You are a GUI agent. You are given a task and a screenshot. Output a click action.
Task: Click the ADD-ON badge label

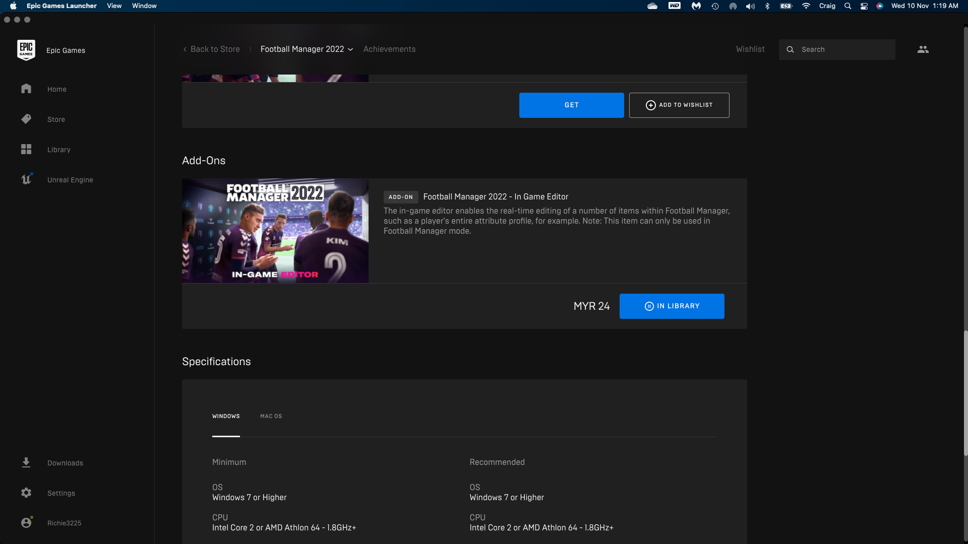pos(401,197)
